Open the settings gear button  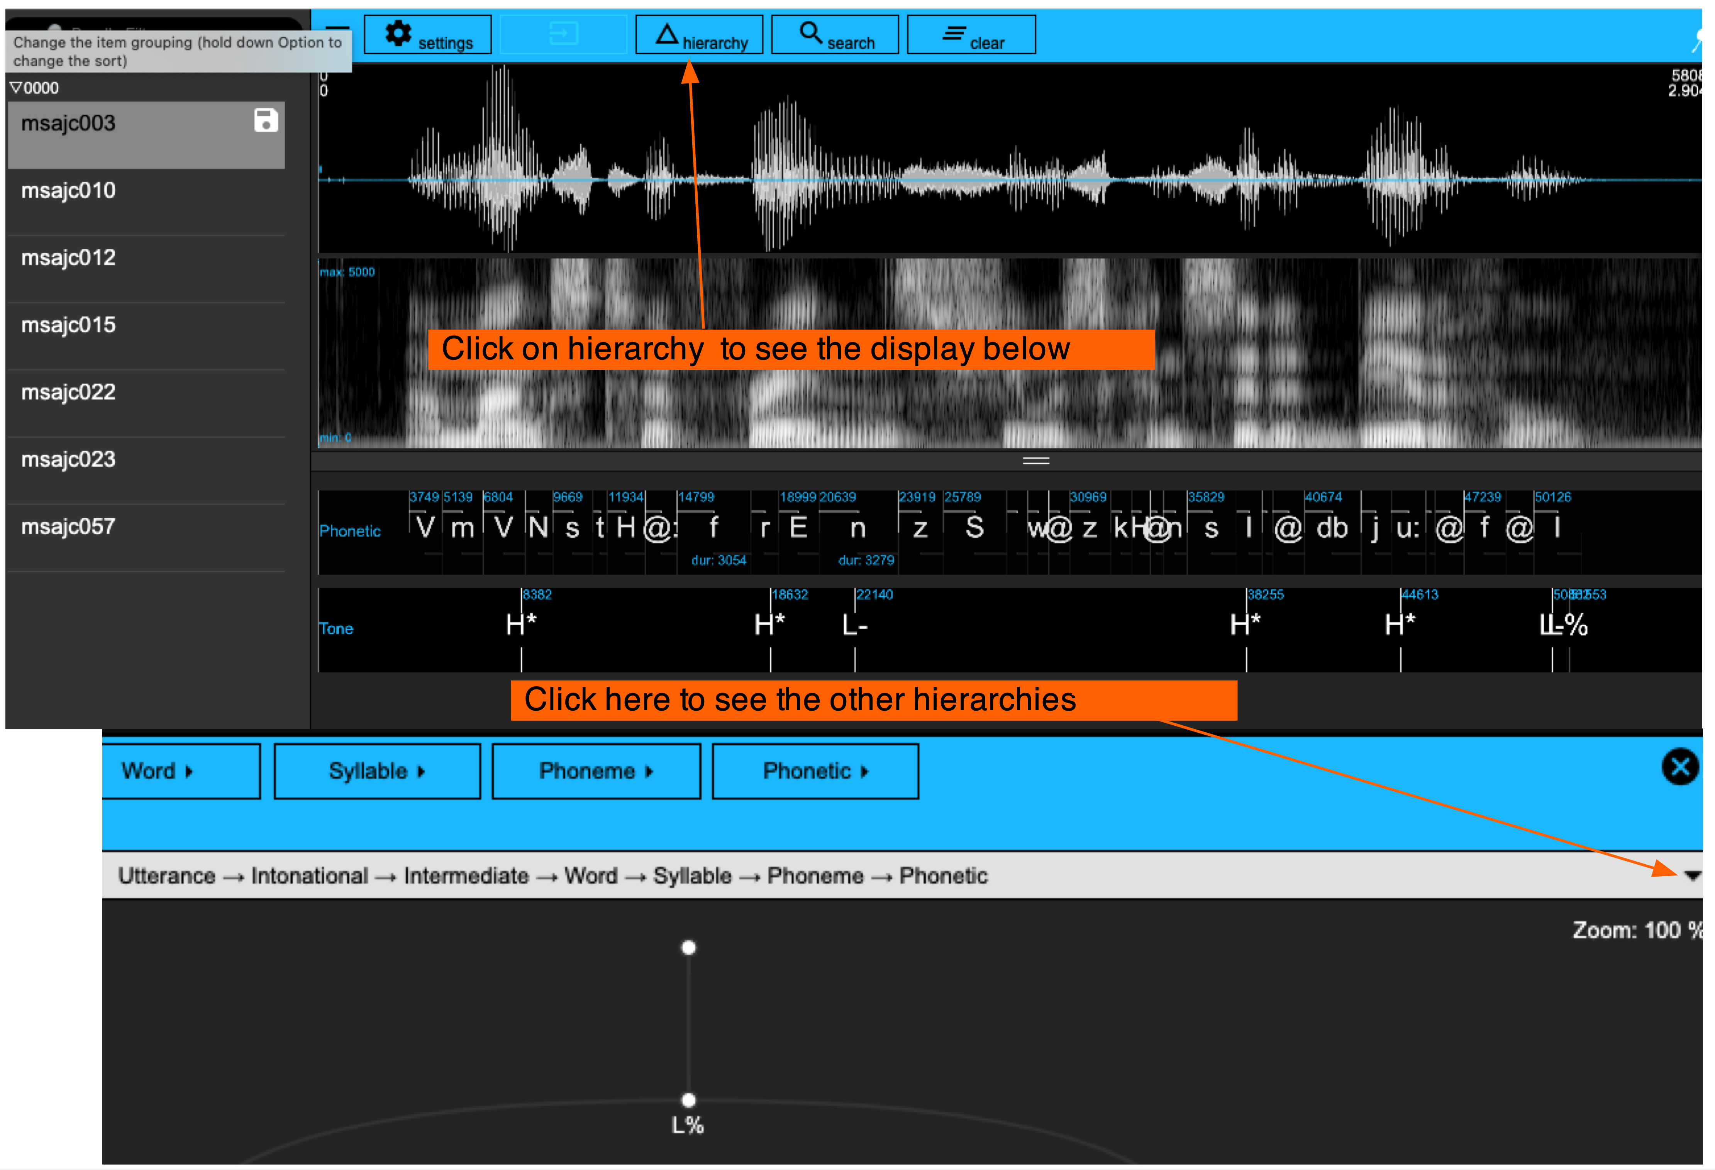point(428,35)
